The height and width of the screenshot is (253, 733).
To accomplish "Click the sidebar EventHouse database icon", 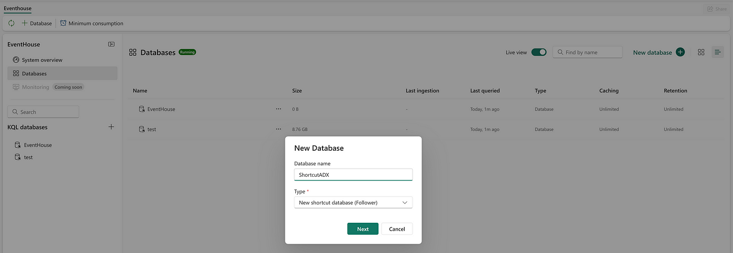I will [x=18, y=145].
